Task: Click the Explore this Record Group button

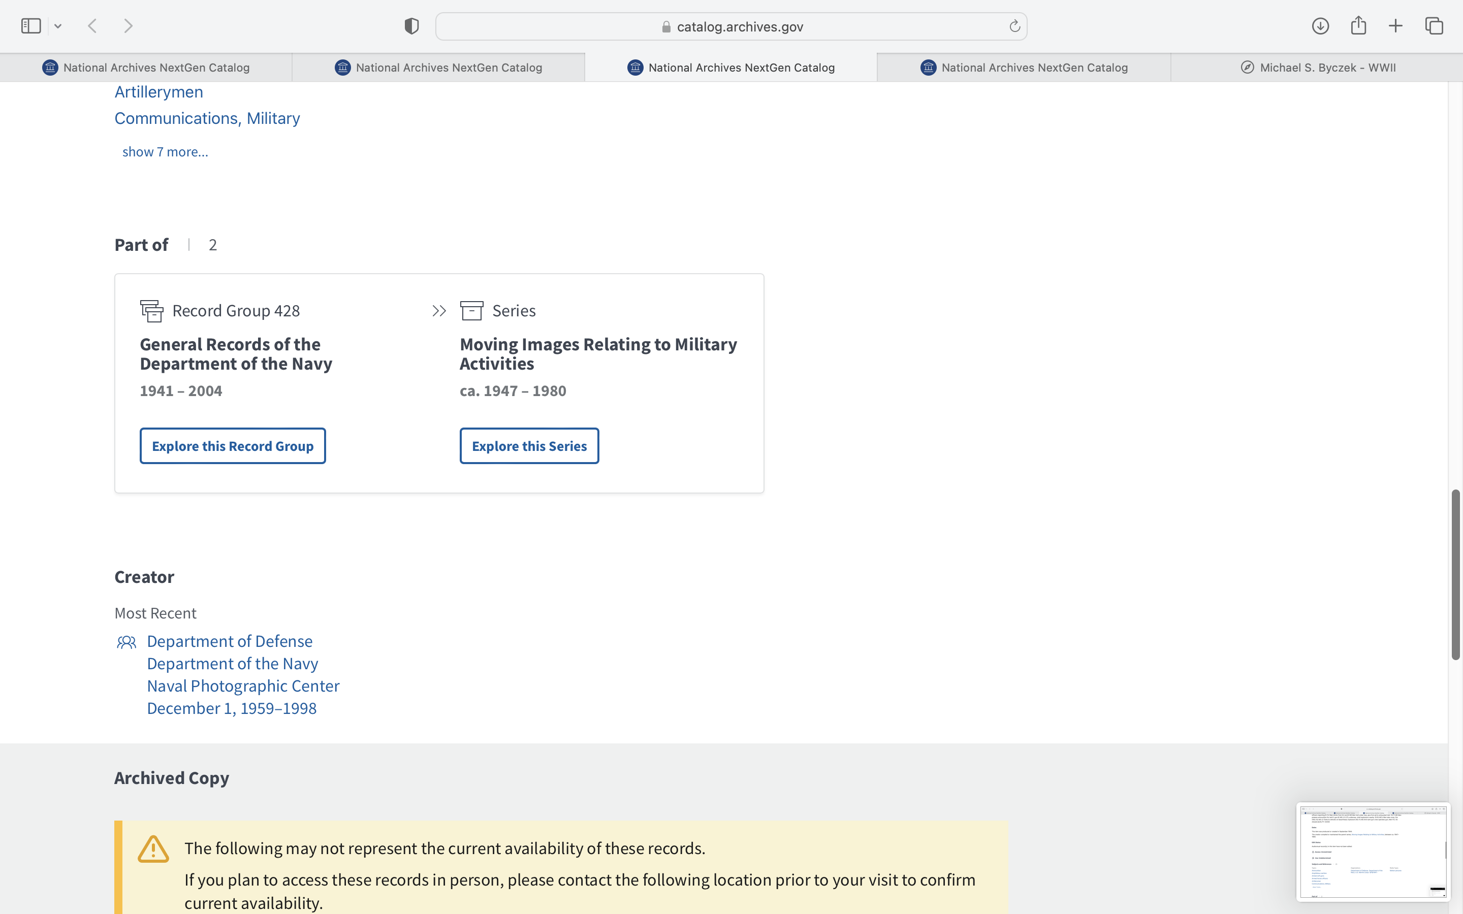Action: (233, 446)
